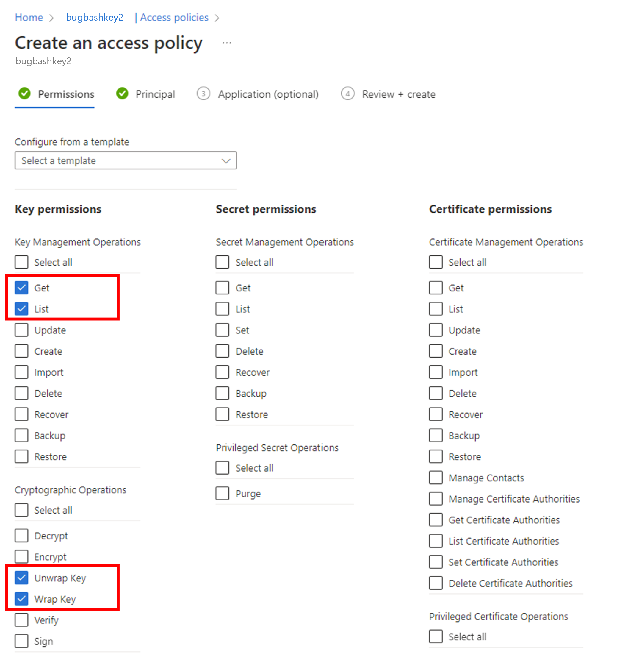The height and width of the screenshot is (666, 639).
Task: Enable the Sign cryptographic operation
Action: click(x=21, y=641)
